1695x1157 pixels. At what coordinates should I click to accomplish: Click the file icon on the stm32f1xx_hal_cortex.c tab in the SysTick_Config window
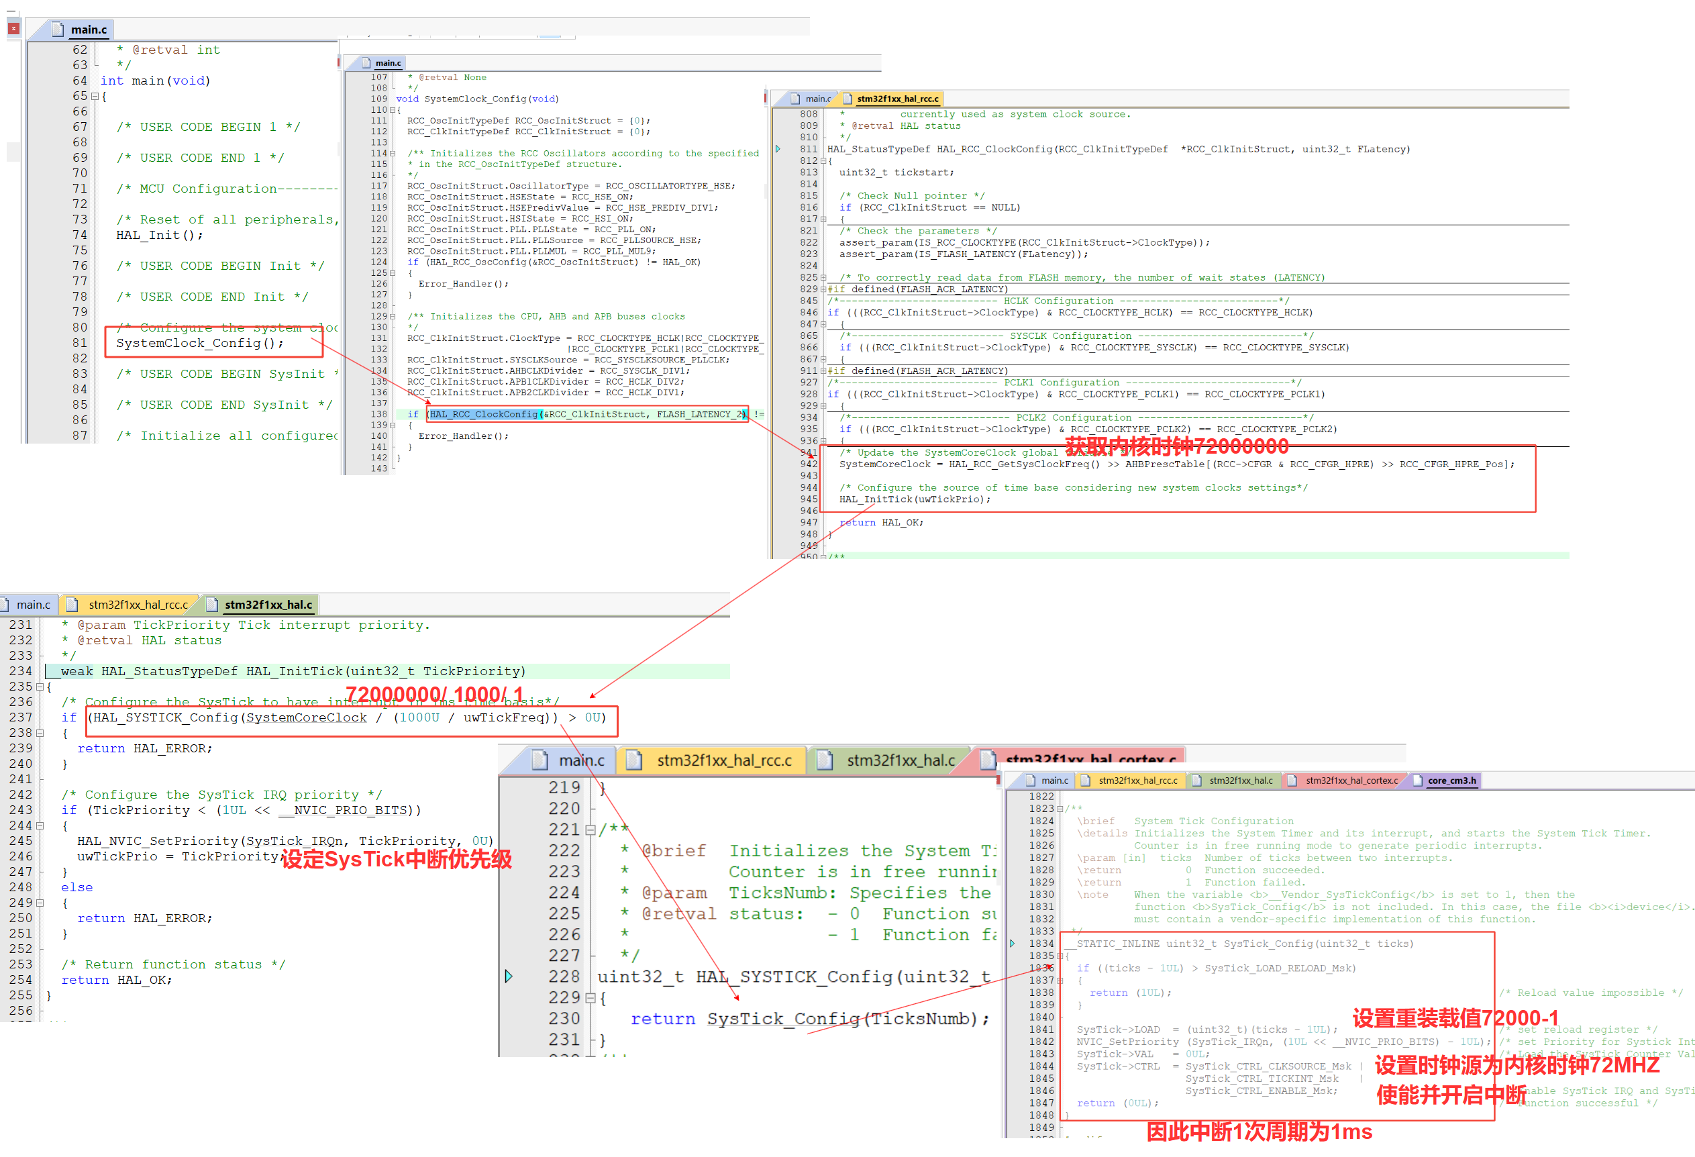point(1292,781)
